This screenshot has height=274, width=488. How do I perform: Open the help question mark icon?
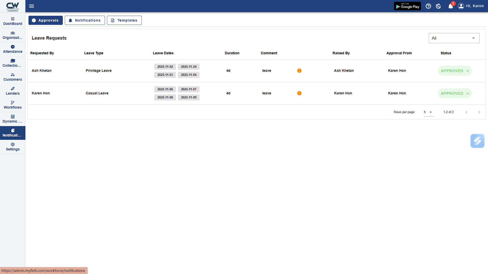click(428, 6)
